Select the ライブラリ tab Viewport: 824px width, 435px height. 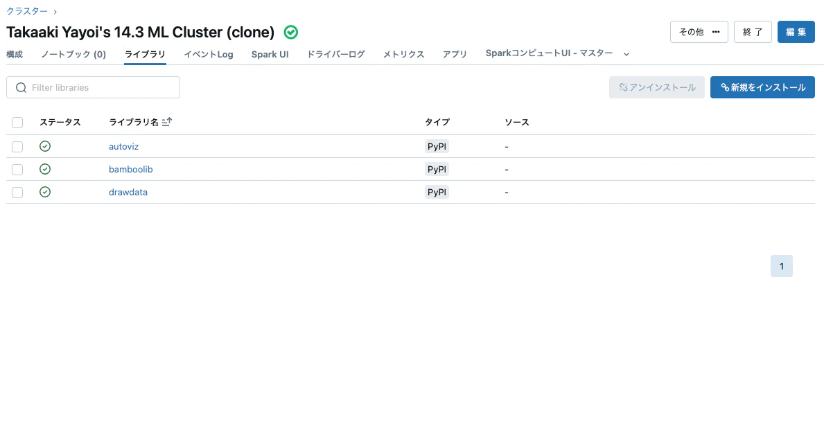[x=145, y=54]
